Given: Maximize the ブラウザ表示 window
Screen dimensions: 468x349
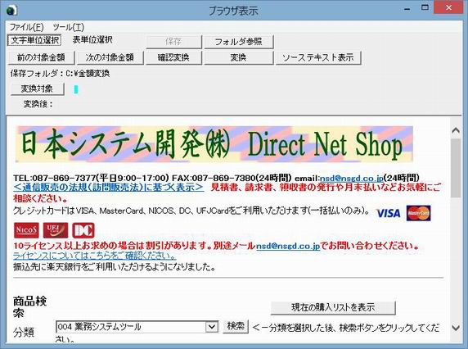Looking at the screenshot, I should coord(425,7).
